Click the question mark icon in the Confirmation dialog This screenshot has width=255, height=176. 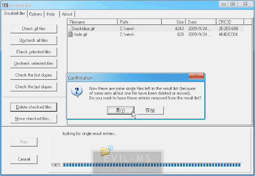tap(77, 91)
